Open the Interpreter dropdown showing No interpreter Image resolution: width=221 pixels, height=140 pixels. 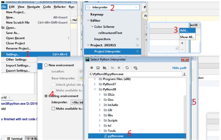[77, 102]
